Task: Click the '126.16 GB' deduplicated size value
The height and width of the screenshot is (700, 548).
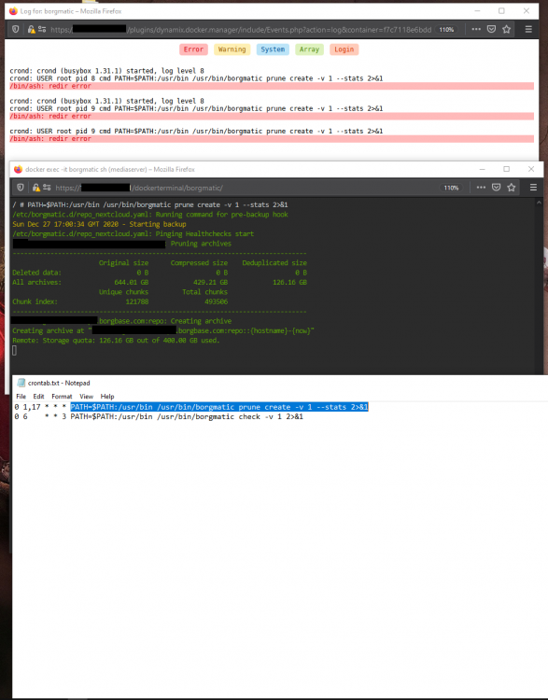Action: coord(289,282)
